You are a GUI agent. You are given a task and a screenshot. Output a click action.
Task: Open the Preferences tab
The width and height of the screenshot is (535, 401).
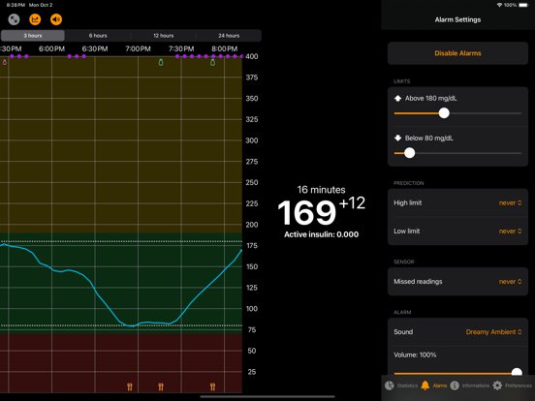coord(512,386)
